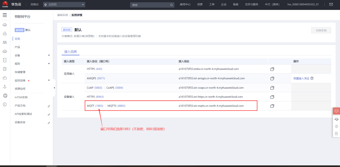Screen dimensions: 340x167
Task: Open external link icon beside API检索和调试
Action: pyautogui.click(x=49, y=114)
